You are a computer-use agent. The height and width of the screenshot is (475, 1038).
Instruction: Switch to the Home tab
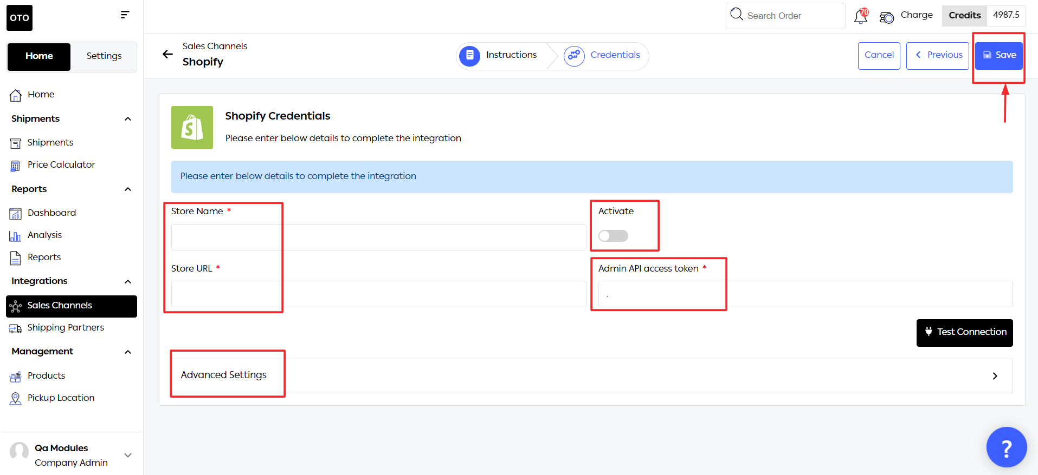pos(39,57)
